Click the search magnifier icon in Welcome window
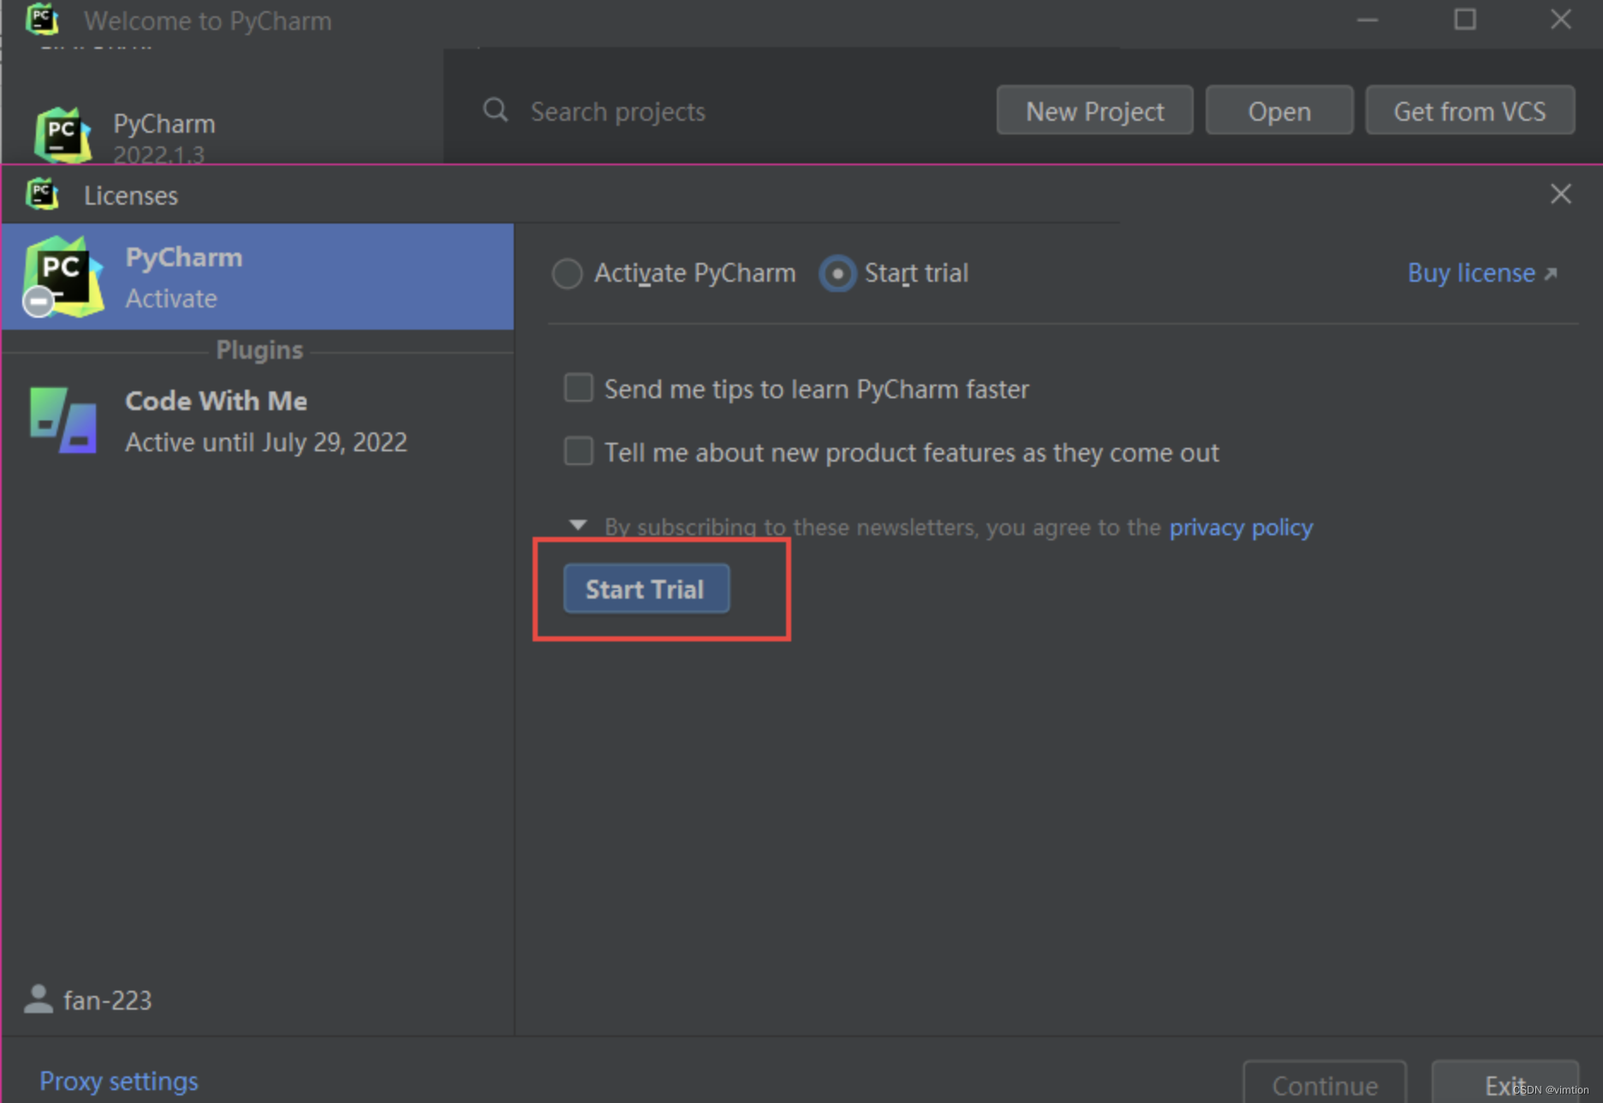Image resolution: width=1603 pixels, height=1103 pixels. coord(496,110)
